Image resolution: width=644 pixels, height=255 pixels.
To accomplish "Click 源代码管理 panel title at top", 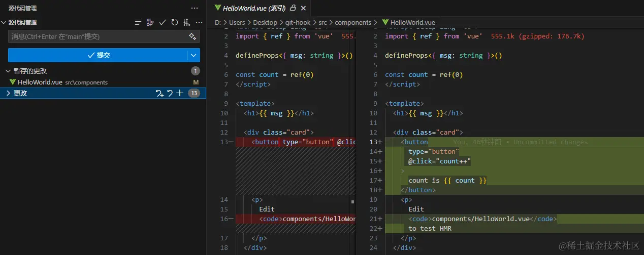I will tap(22, 8).
